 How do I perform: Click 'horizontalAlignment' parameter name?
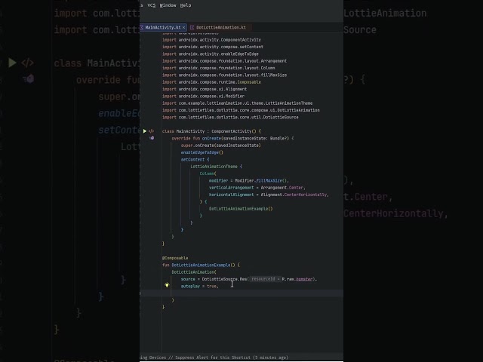(x=232, y=195)
